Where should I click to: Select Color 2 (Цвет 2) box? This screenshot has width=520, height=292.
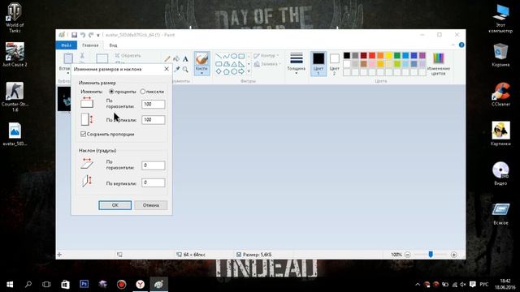click(334, 63)
